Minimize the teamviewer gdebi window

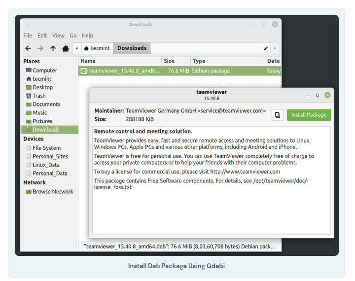[x=307, y=95]
